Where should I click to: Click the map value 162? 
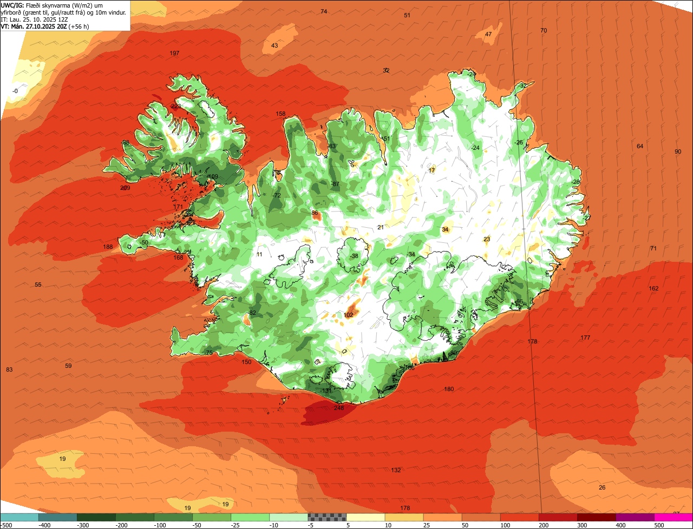click(653, 288)
